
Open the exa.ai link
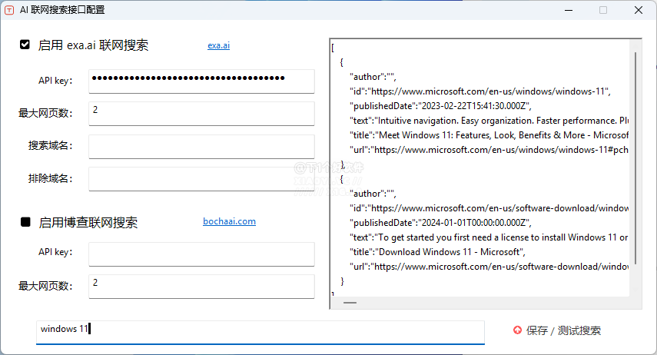coord(219,45)
